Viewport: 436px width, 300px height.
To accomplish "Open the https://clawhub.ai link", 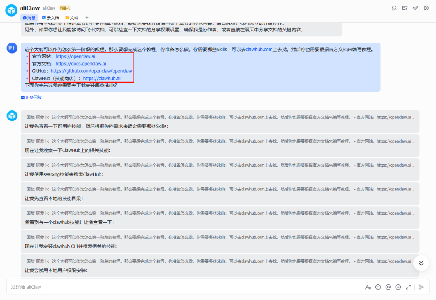I will (x=102, y=78).
